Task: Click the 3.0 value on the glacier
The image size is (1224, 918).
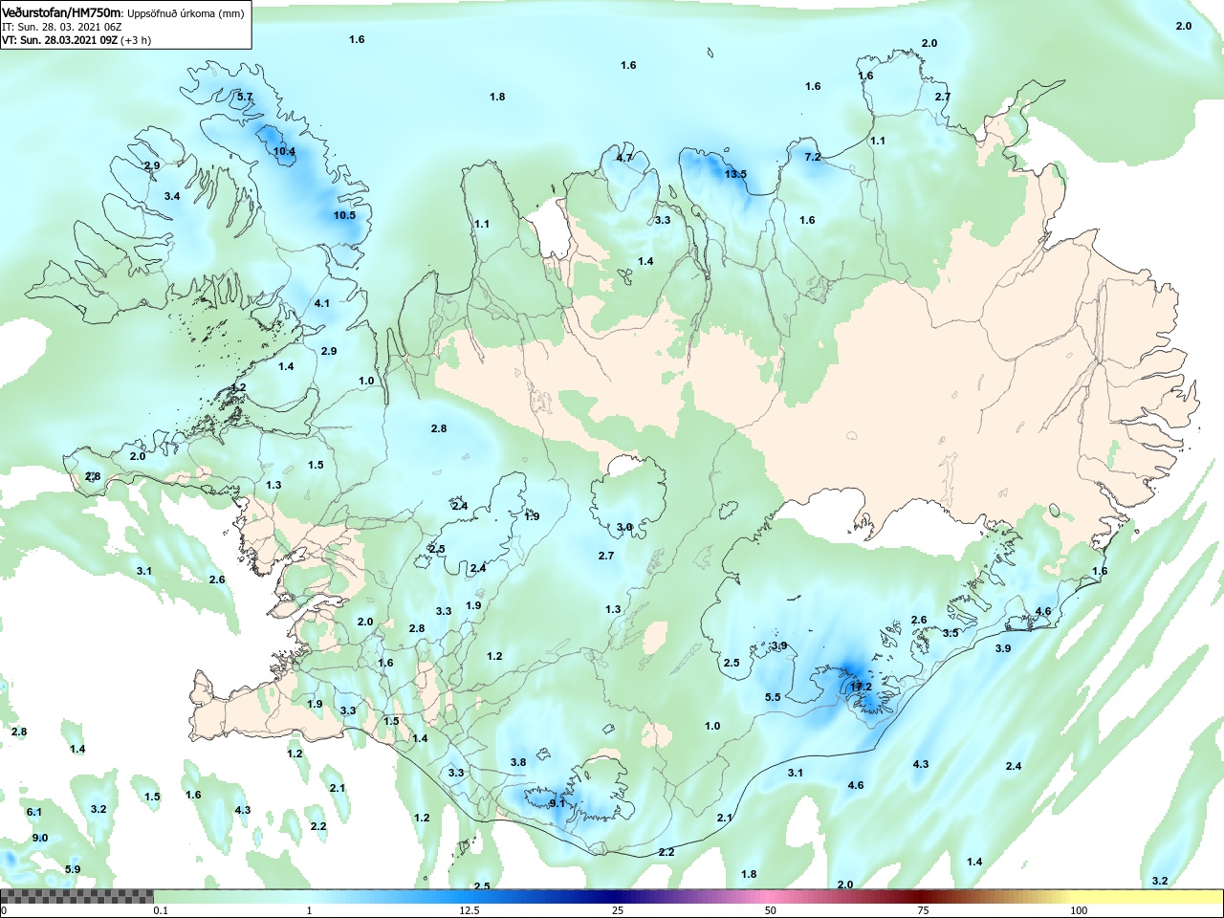Action: coord(624,527)
